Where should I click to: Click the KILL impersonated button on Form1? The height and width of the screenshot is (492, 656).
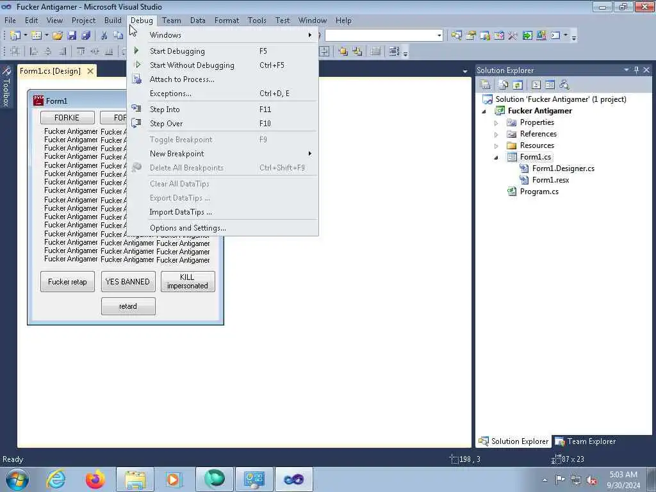tap(188, 282)
